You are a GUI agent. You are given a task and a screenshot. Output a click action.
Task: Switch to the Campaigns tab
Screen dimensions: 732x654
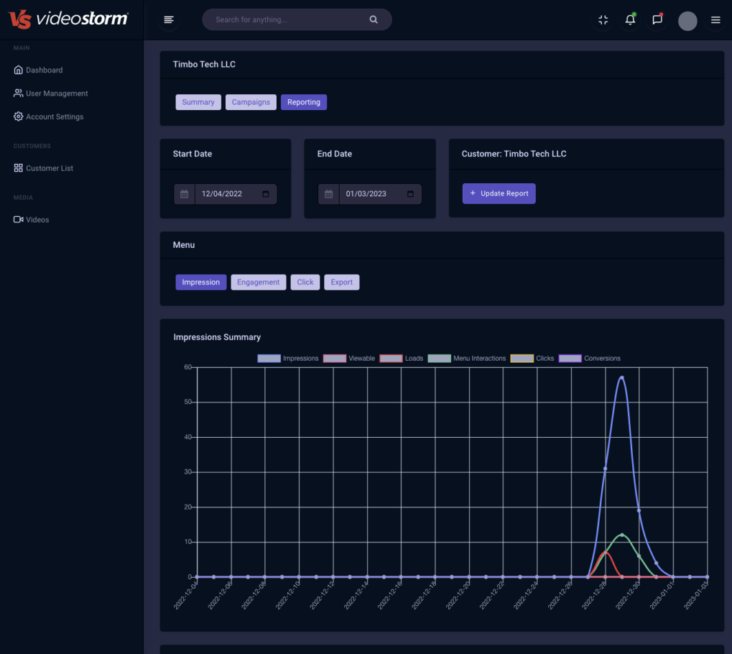251,102
